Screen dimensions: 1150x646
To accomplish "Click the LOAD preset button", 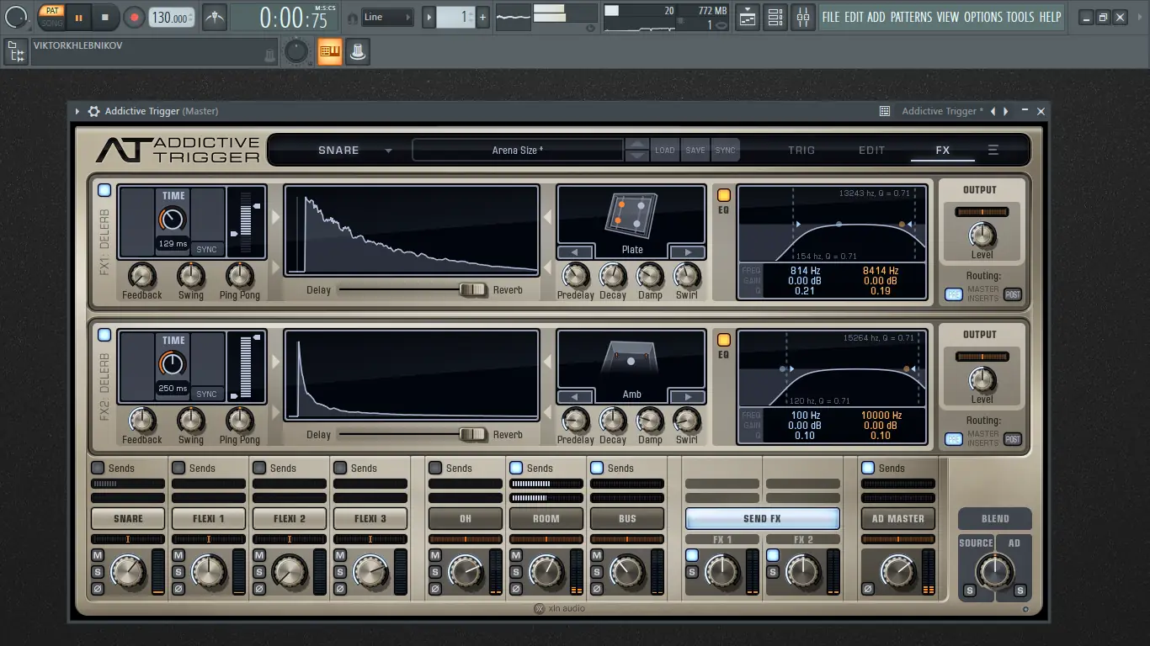I will (665, 151).
